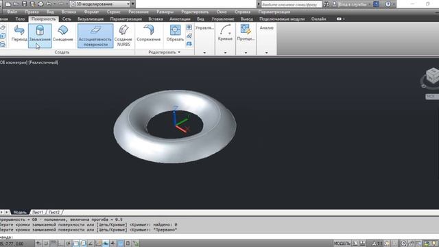439x247 pixels.
Task: Toggle snap mode in the status bar
Action: (46, 244)
